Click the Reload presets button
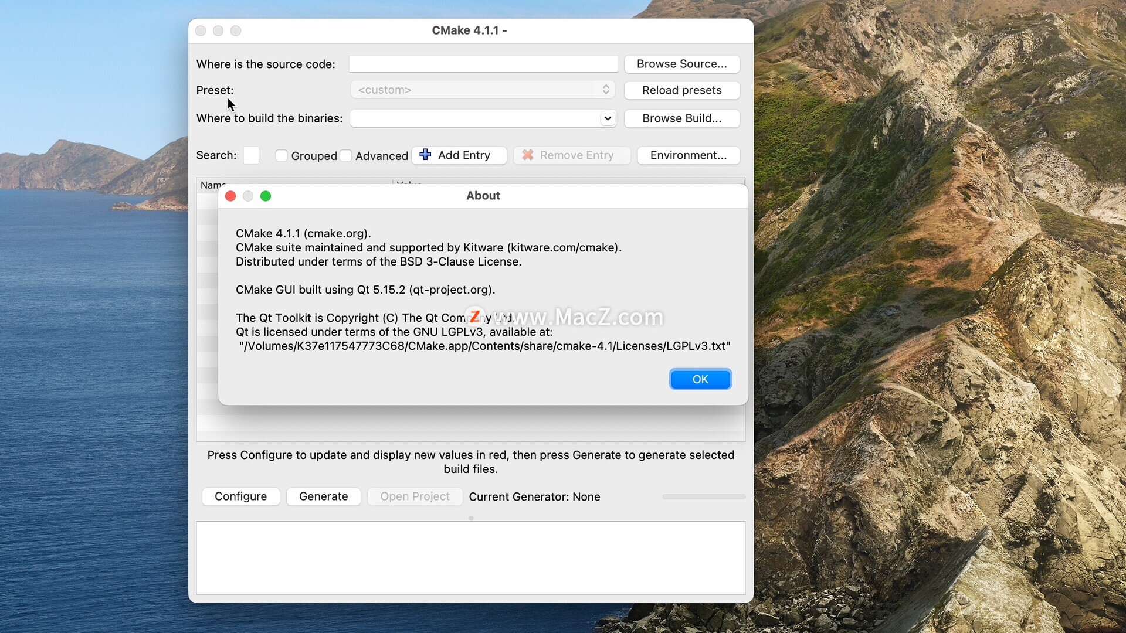Viewport: 1126px width, 633px height. pyautogui.click(x=681, y=90)
